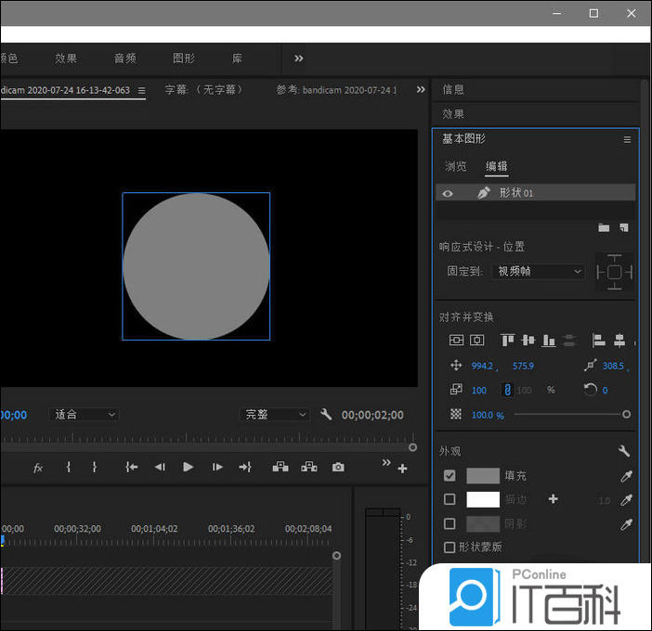Screen dimensions: 652x631
Task: Open the 完整 playback resolution dropdown
Action: [x=275, y=415]
